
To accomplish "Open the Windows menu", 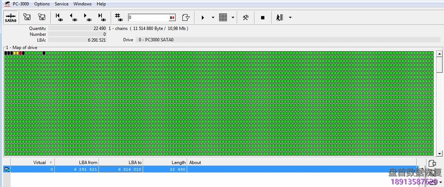I will pos(83,4).
